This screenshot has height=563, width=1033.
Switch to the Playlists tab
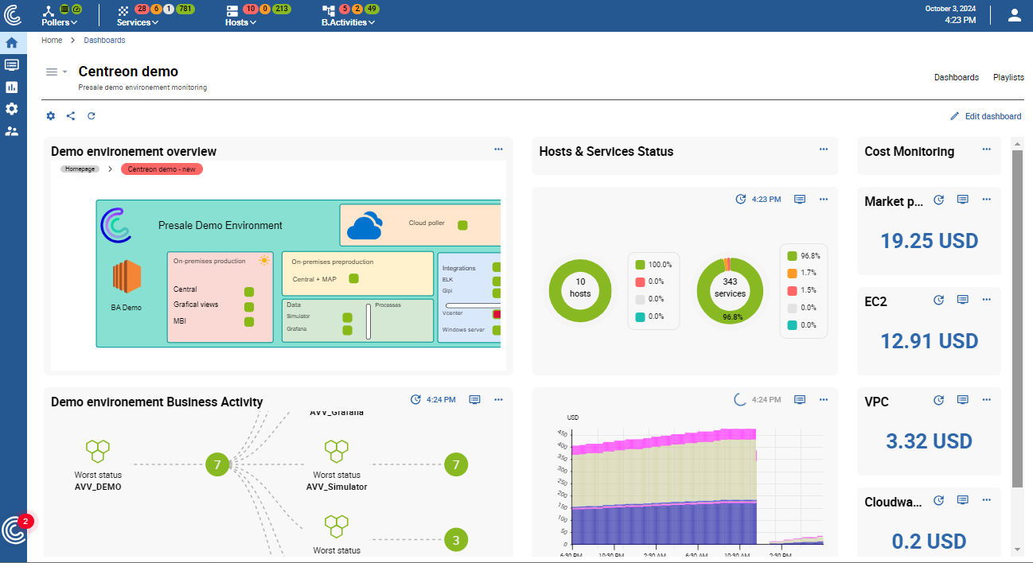coord(1008,77)
